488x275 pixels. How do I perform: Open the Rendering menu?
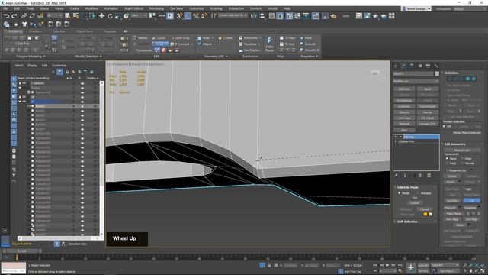156,8
